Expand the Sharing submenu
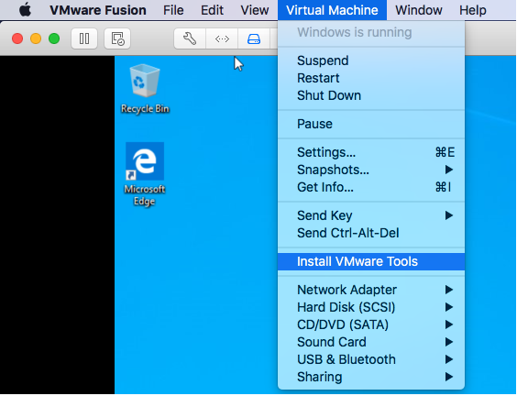Image resolution: width=517 pixels, height=396 pixels. point(371,377)
